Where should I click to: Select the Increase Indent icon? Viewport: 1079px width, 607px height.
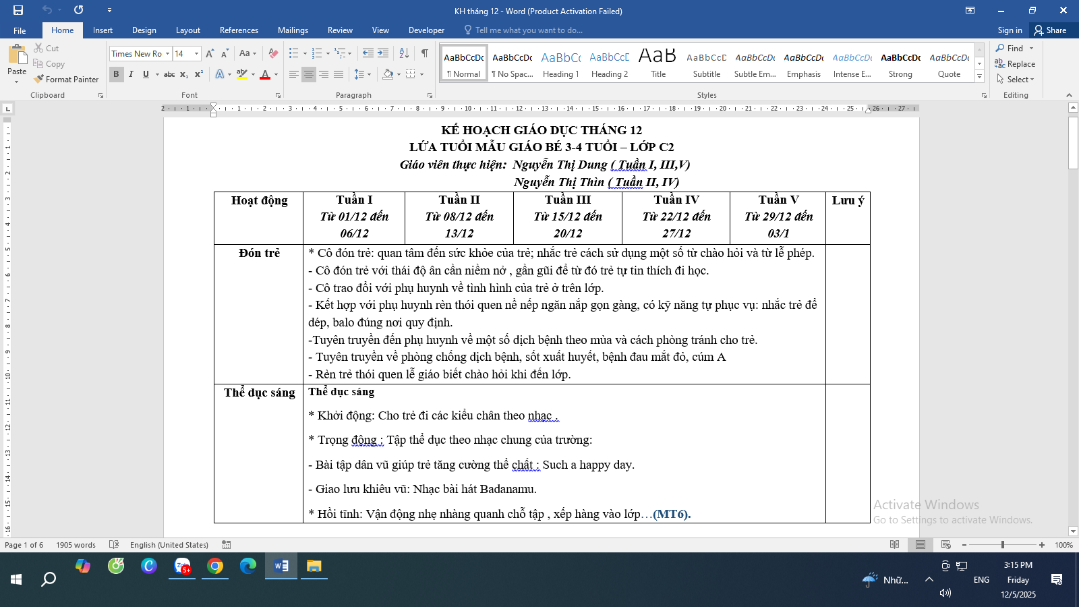[x=383, y=53]
